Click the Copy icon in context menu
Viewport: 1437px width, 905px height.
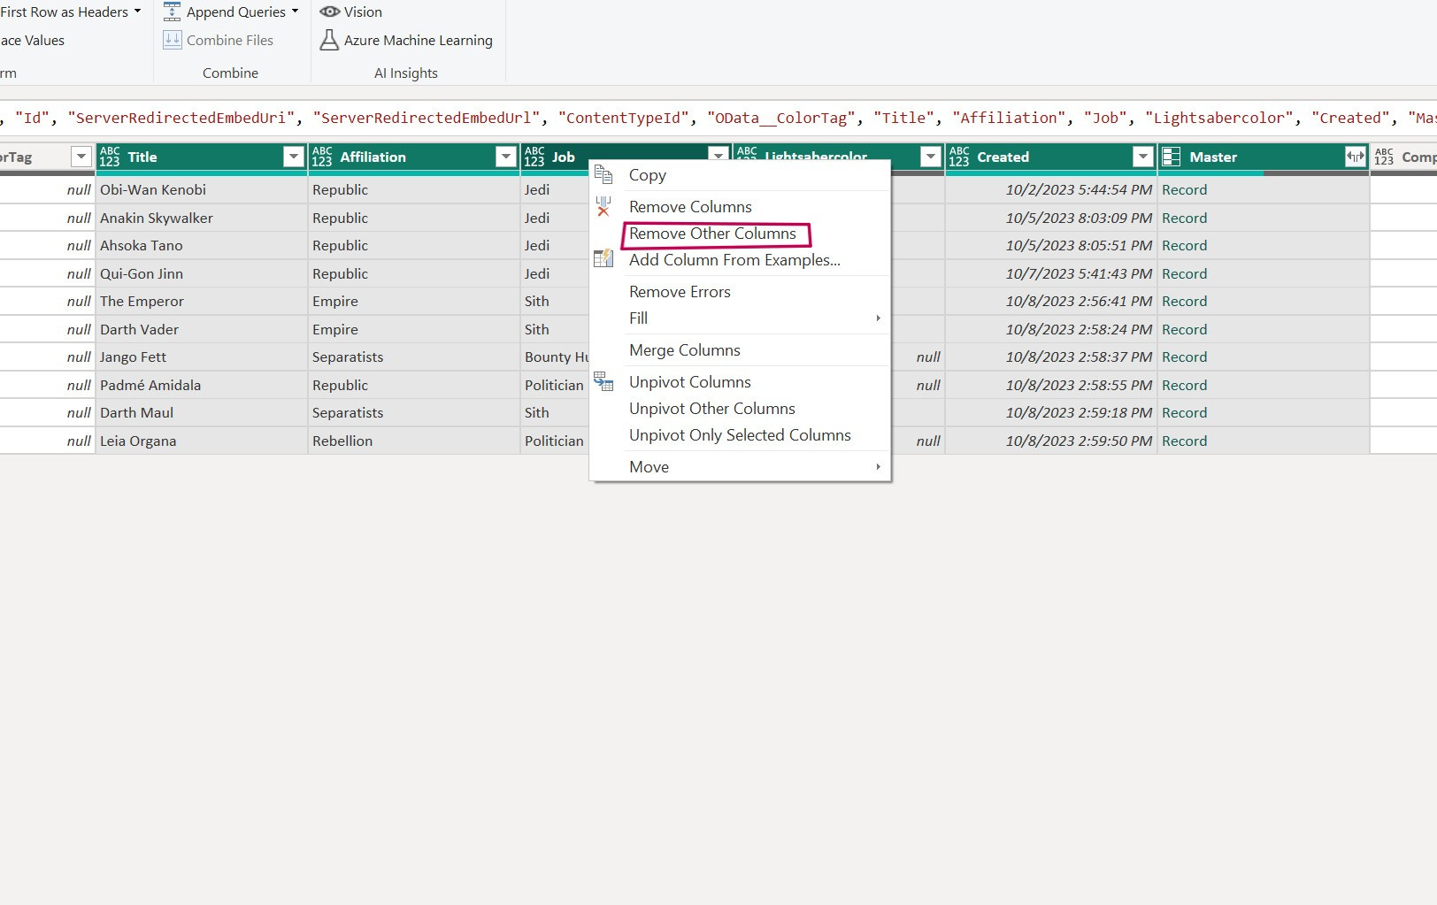pos(603,174)
